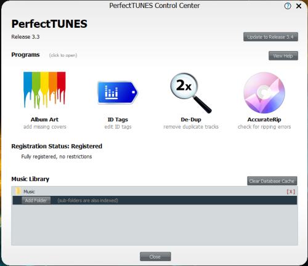The height and width of the screenshot is (266, 308).
Task: Click Clear Database Cache button
Action: pyautogui.click(x=272, y=181)
